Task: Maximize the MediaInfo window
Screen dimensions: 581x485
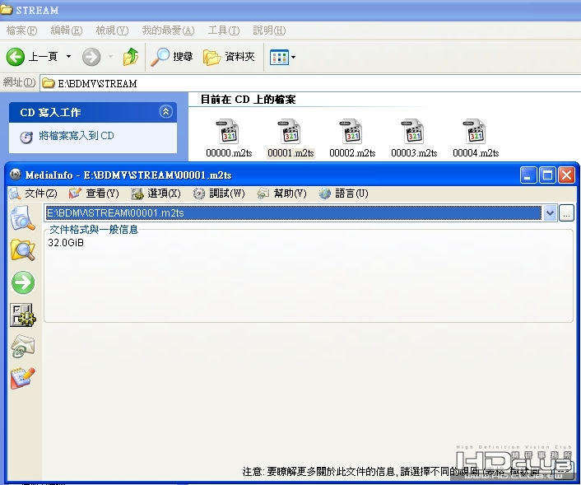Action: [547, 175]
